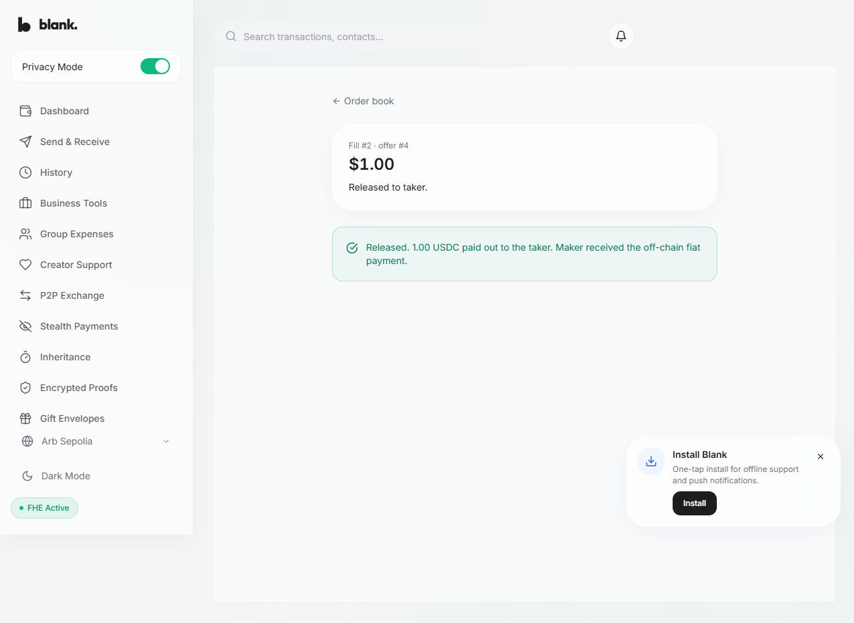Toggle the Privacy Mode switch
Image resolution: width=854 pixels, height=623 pixels.
(x=155, y=66)
